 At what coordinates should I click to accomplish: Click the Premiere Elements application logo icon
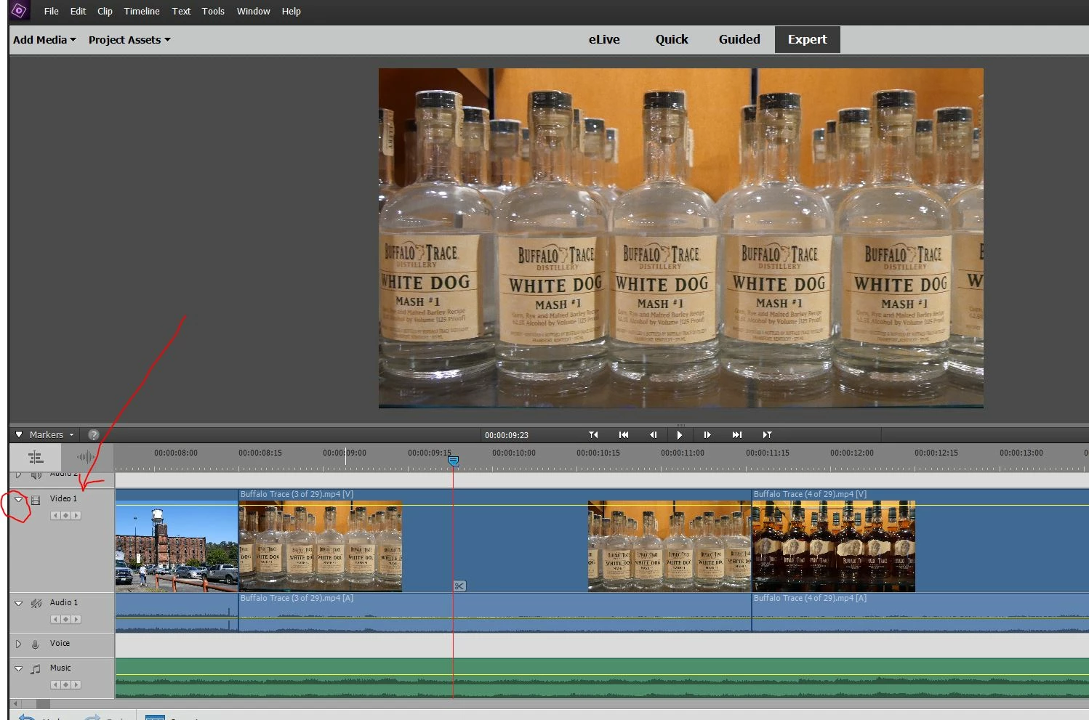pos(19,11)
